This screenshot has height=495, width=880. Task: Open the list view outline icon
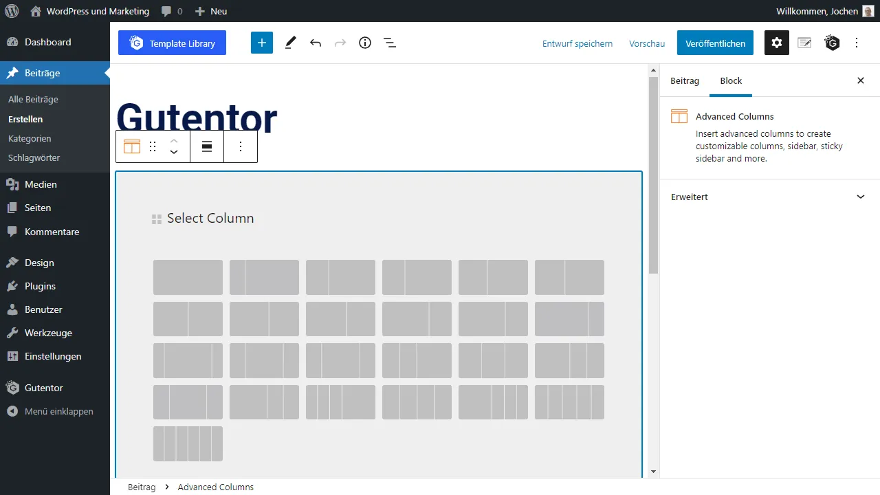click(390, 43)
